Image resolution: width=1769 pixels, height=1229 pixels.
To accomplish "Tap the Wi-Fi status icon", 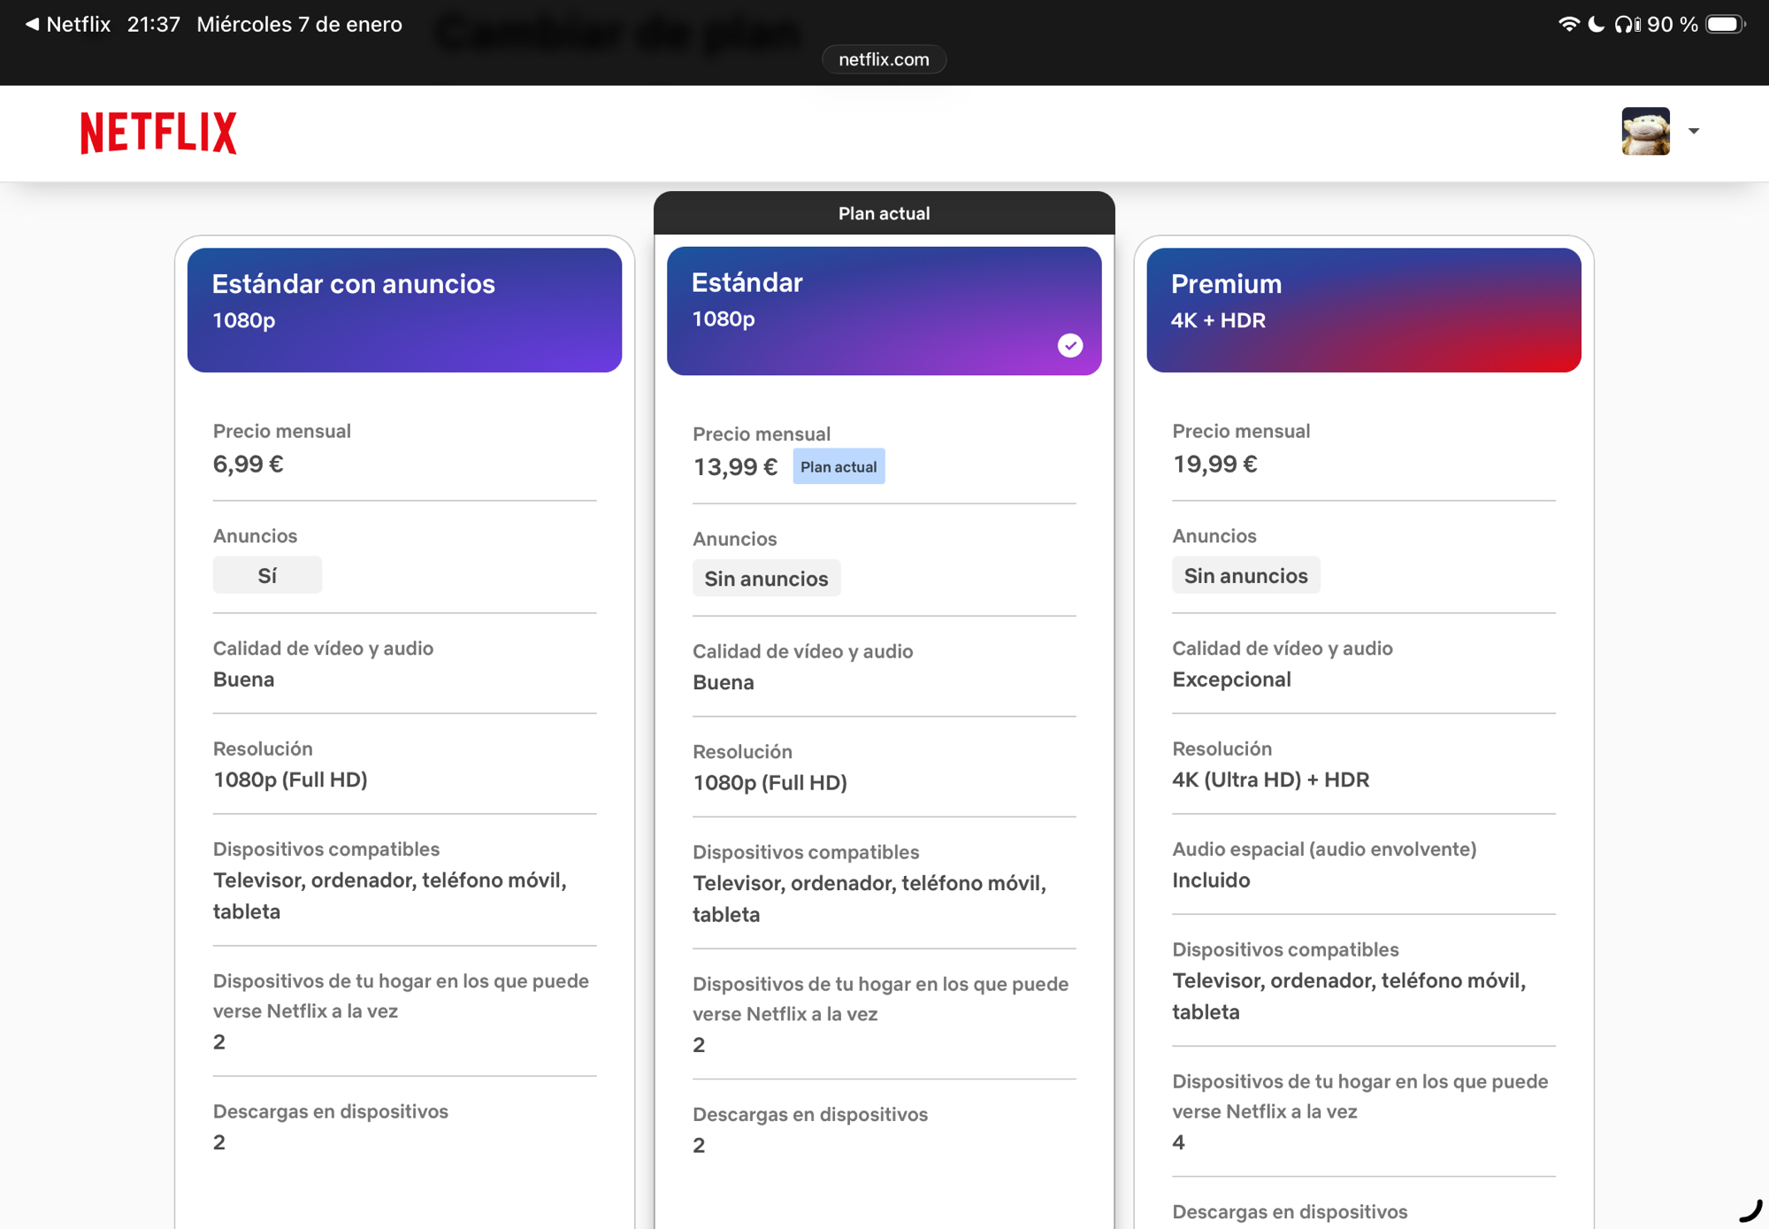I will coord(1568,24).
